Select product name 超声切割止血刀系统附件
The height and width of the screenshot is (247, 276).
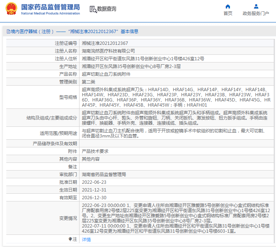(x=106, y=74)
